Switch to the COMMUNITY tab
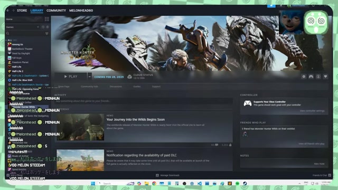The image size is (338, 190). [x=56, y=11]
